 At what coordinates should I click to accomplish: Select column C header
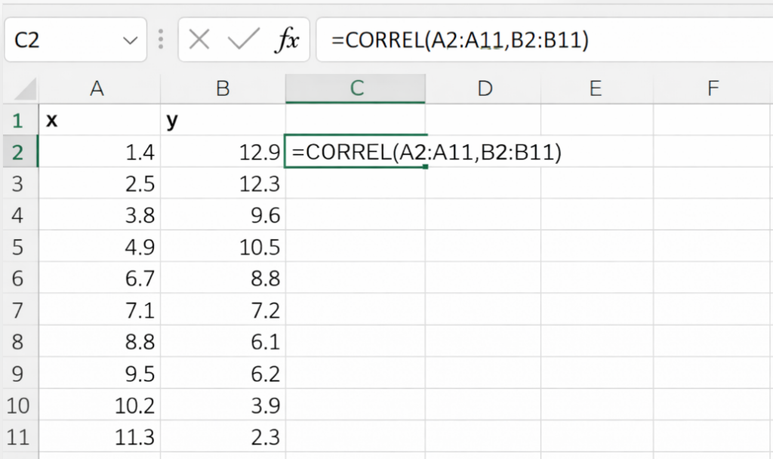(356, 89)
